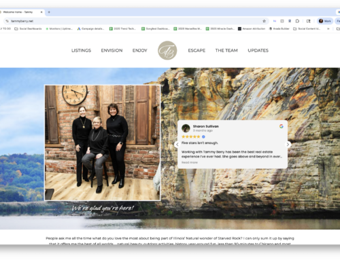The height and width of the screenshot is (260, 340).
Task: Click the extensions puzzle icon in toolbar
Action: click(297, 21)
